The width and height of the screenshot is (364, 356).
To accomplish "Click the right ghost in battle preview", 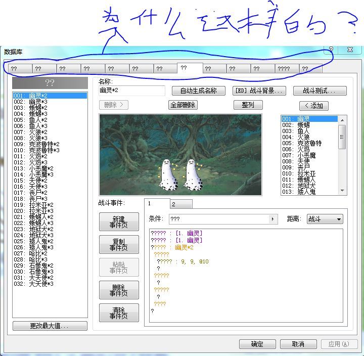I will coord(192,174).
